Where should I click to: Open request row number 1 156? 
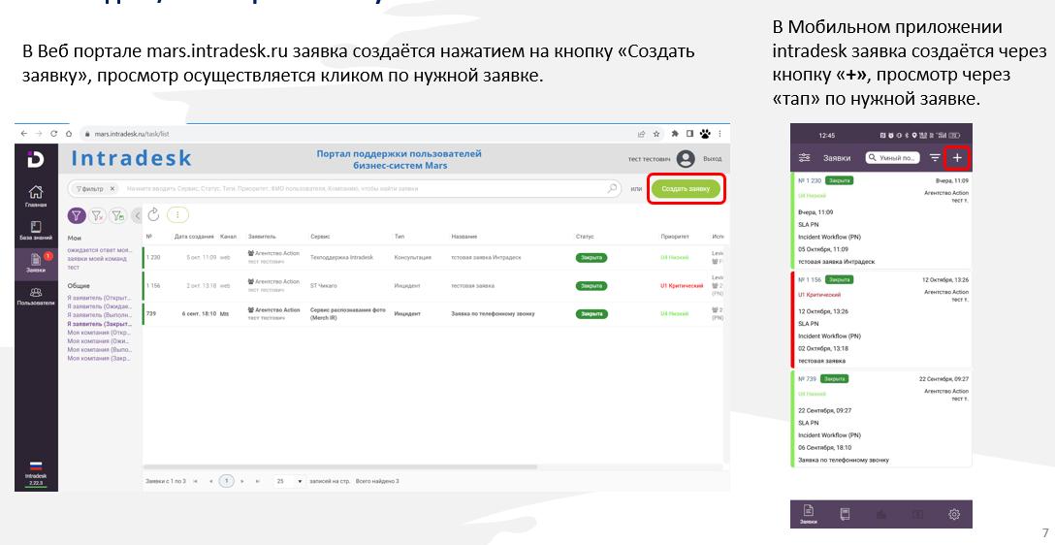(x=432, y=286)
